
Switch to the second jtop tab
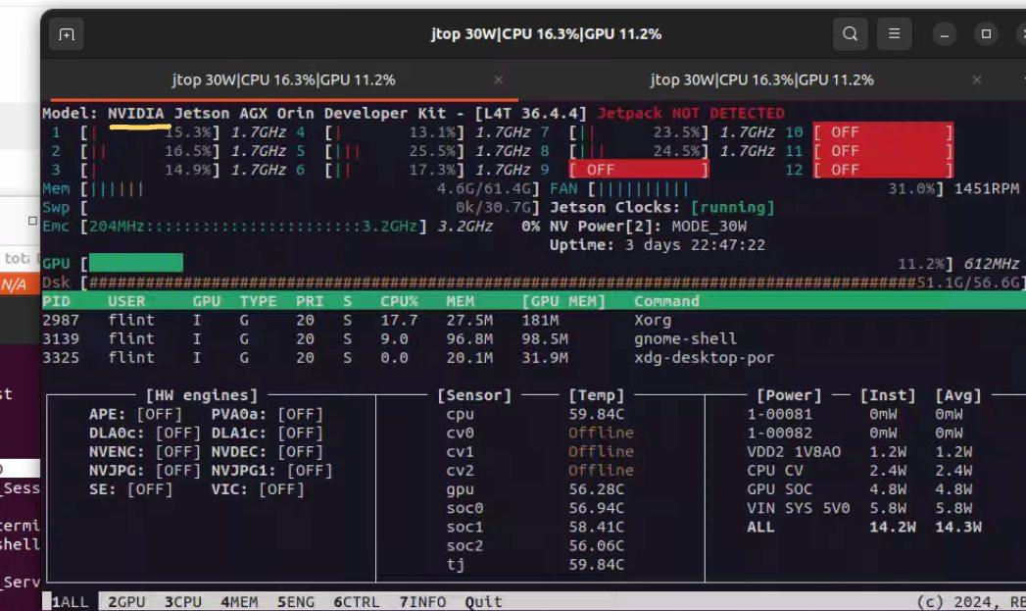click(x=761, y=79)
